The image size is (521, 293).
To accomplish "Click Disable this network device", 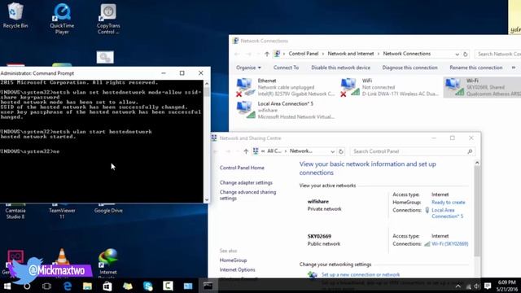I will [340, 68].
